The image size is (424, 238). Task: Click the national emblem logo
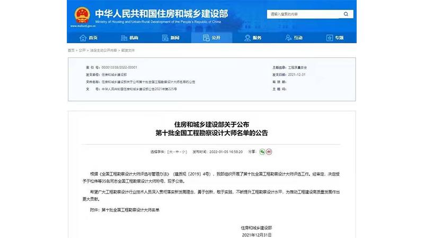coord(82,15)
